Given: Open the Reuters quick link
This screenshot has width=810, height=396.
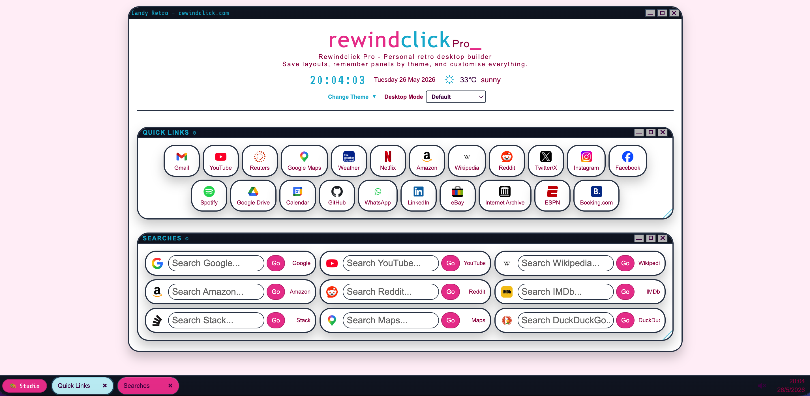Looking at the screenshot, I should tap(260, 161).
